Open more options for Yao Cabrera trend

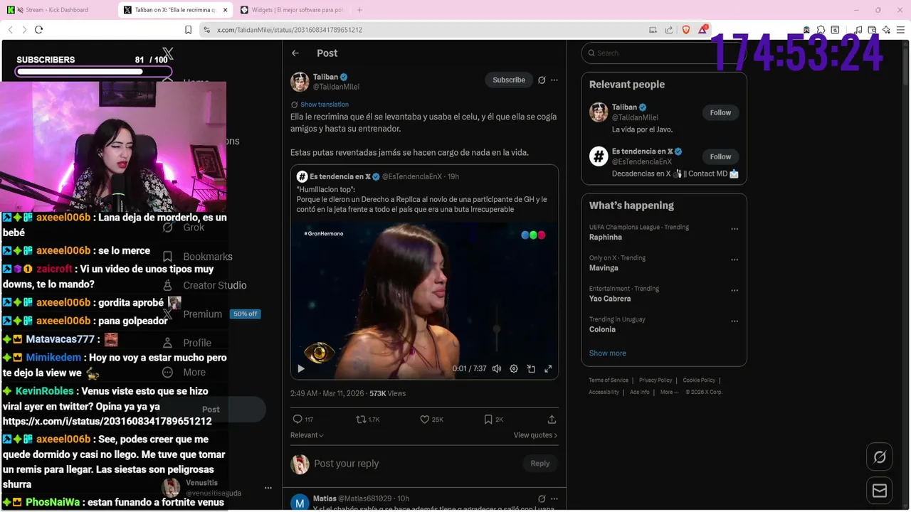734,290
